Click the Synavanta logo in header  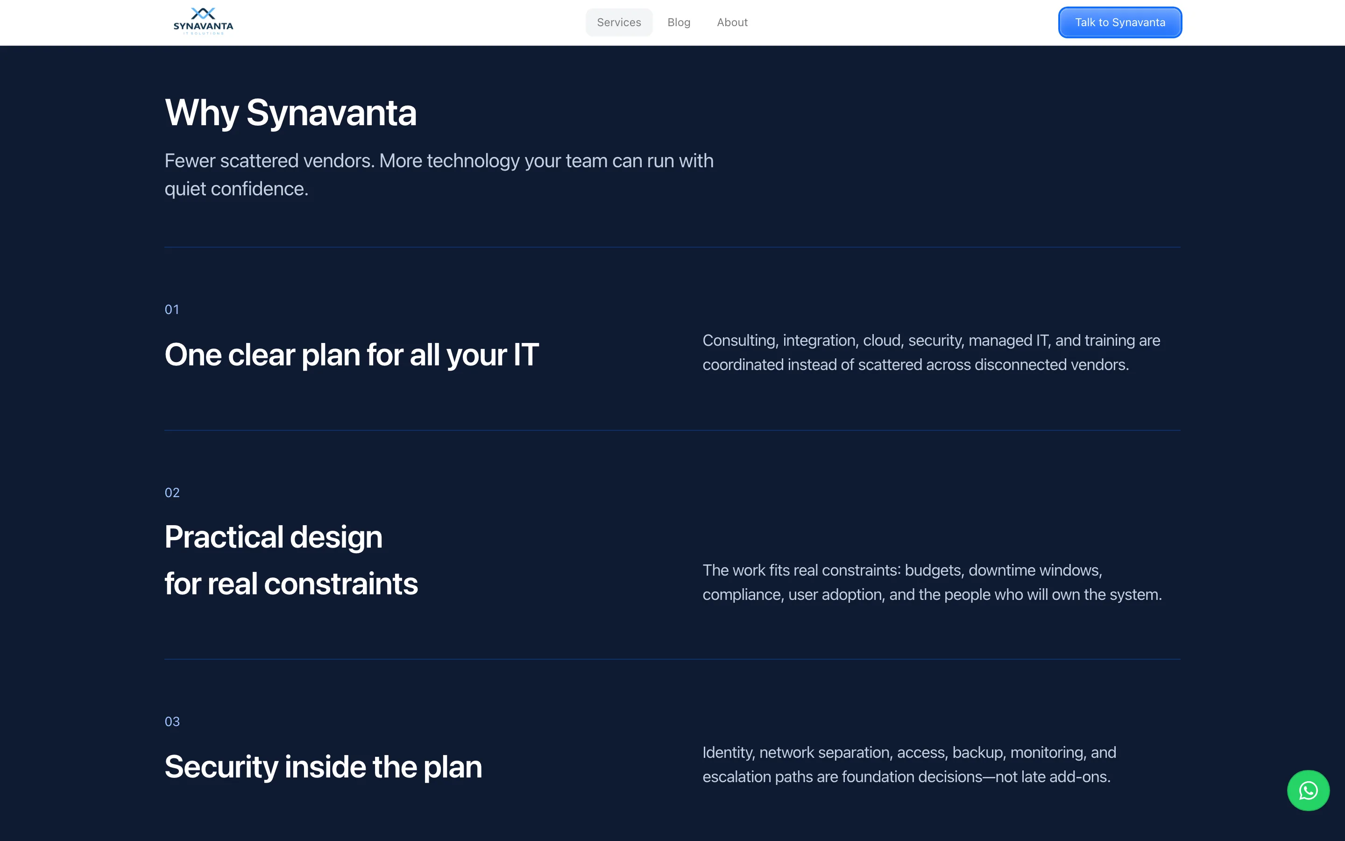click(x=204, y=21)
